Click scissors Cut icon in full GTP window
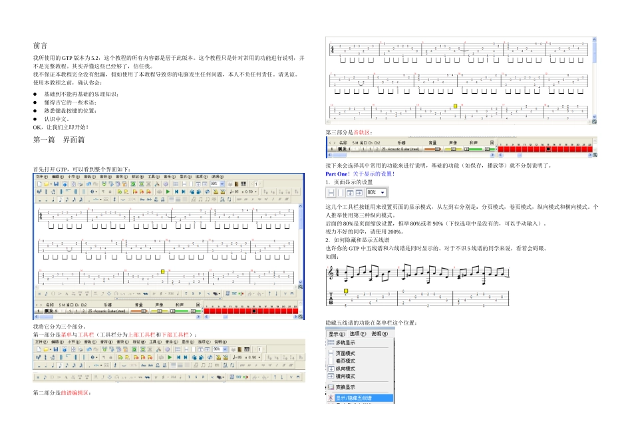This screenshot has width=632, height=447. pos(157,184)
